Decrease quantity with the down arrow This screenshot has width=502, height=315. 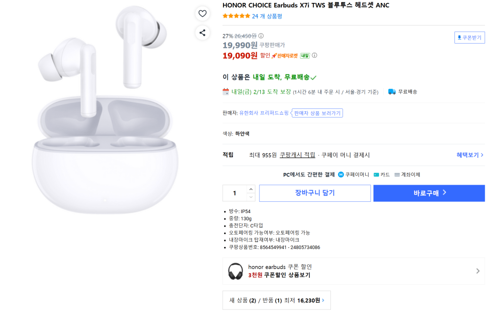coord(251,197)
